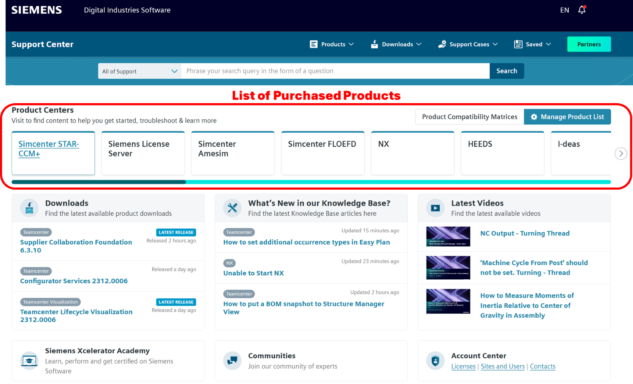Open the NX product card

(x=413, y=153)
